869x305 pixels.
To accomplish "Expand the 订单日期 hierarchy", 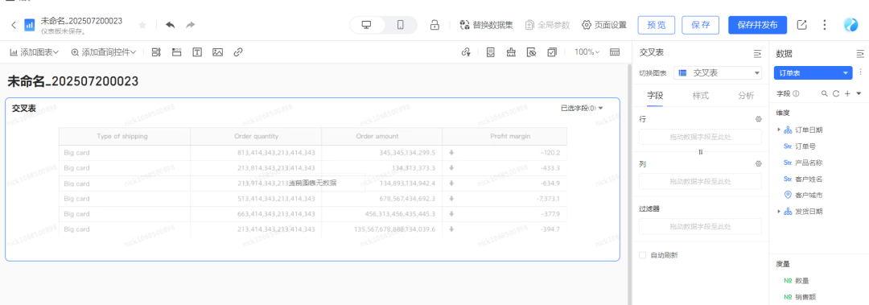I will (779, 130).
